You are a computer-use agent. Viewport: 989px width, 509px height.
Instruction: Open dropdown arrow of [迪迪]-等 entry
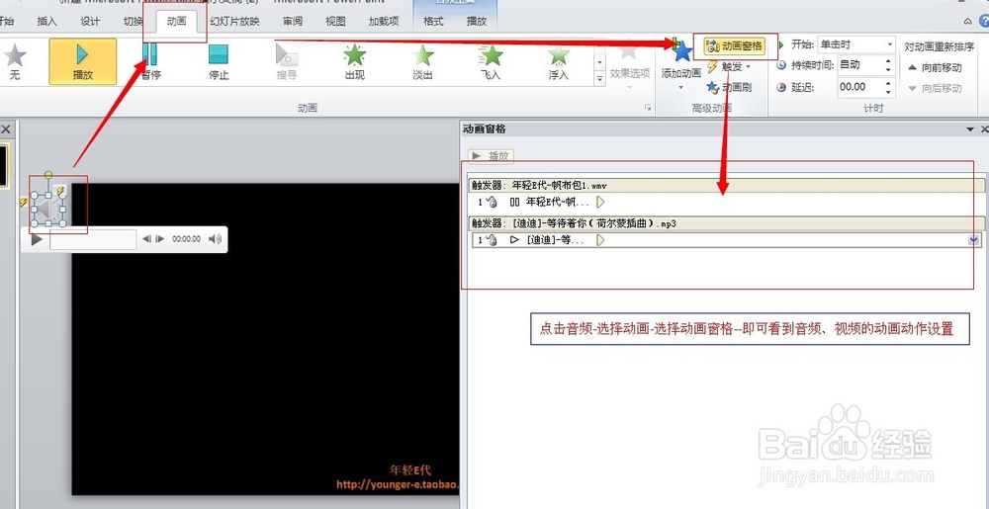coord(974,240)
